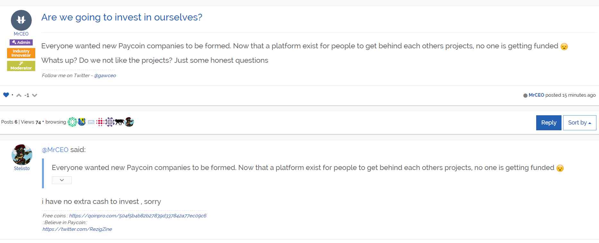Open the twitter.com/RezigZine link
599x243 pixels.
click(x=77, y=229)
